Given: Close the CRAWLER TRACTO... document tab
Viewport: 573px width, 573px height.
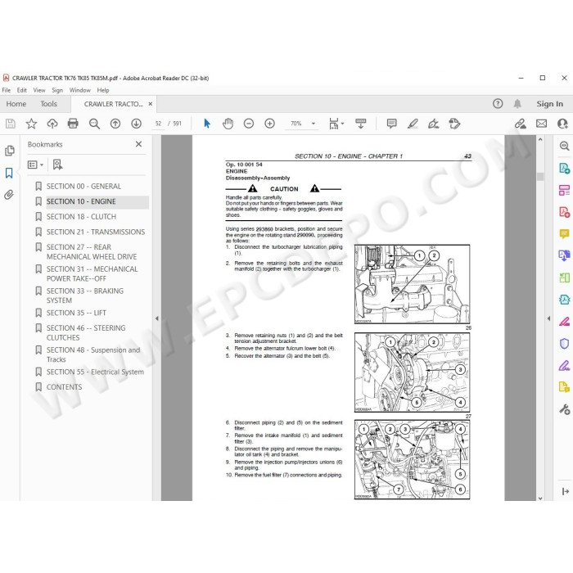Looking at the screenshot, I should 150,104.
